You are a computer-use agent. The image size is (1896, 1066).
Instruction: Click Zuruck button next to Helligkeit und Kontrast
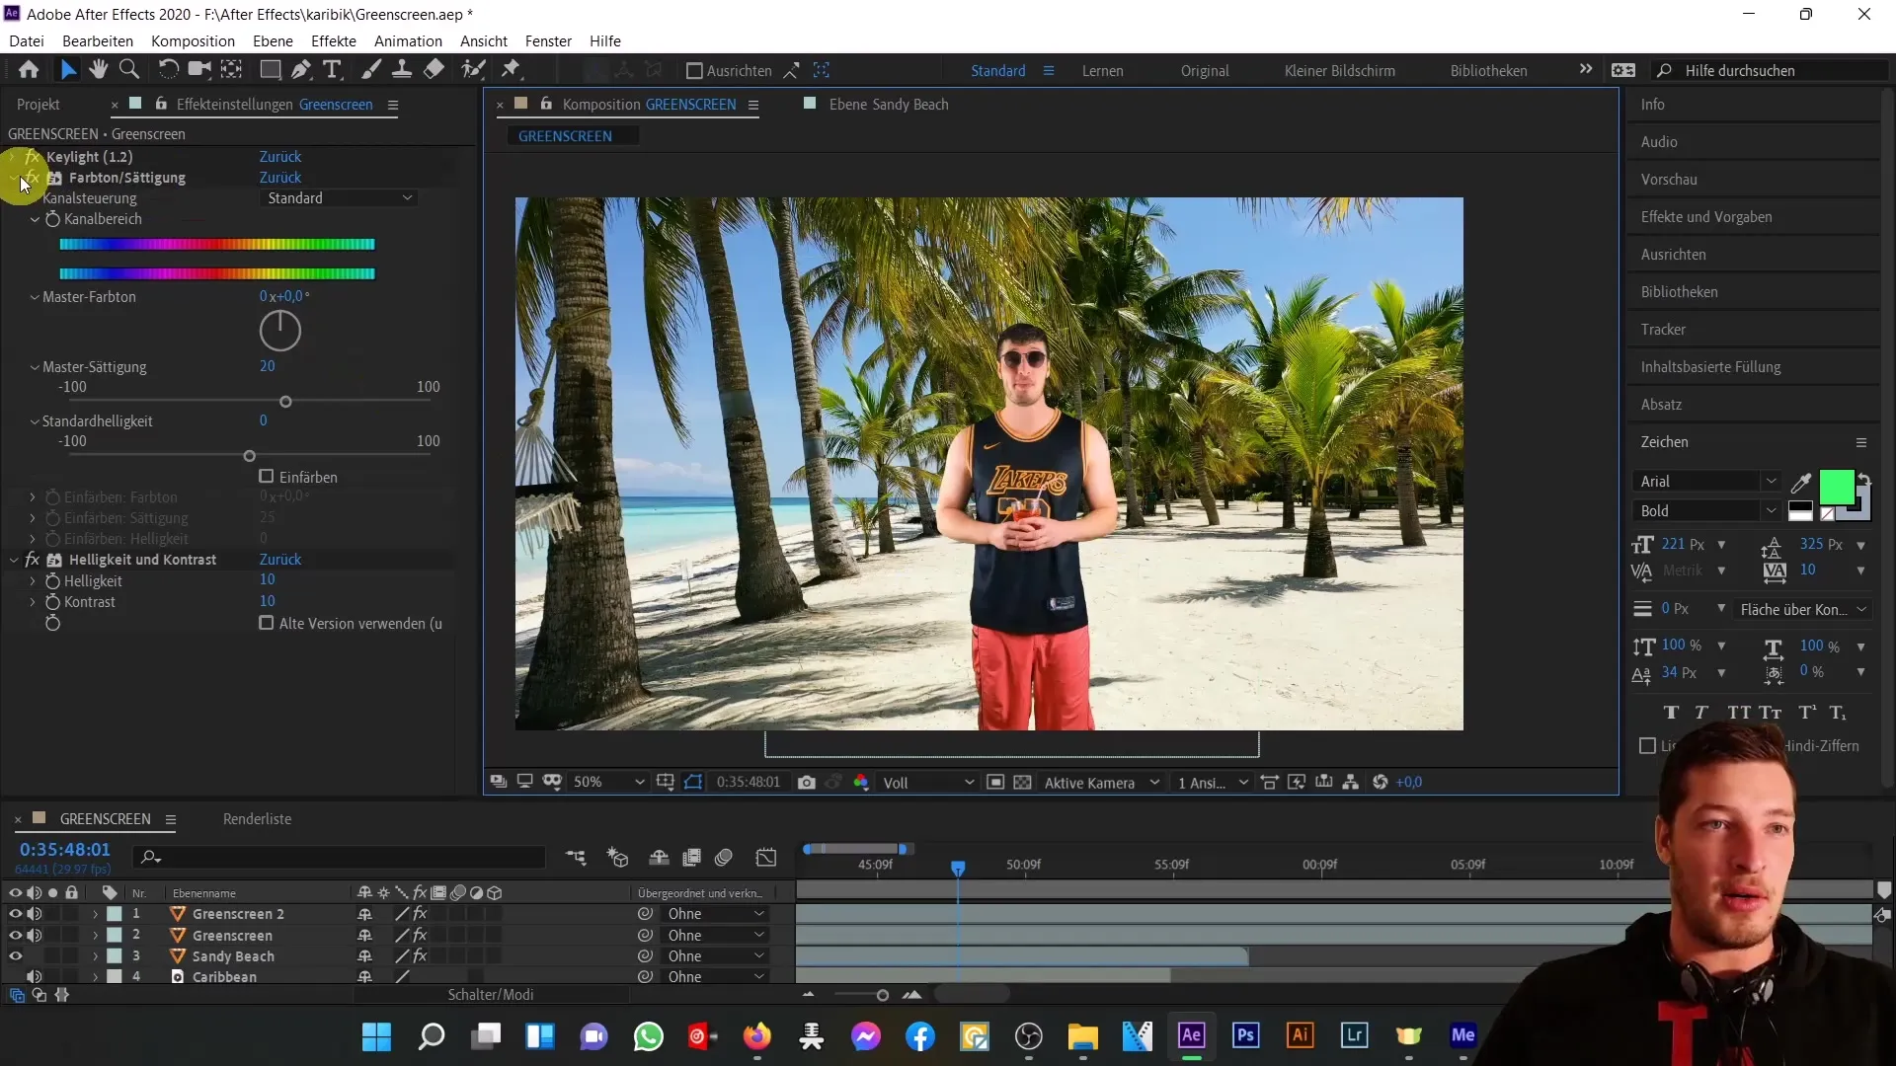tap(280, 559)
